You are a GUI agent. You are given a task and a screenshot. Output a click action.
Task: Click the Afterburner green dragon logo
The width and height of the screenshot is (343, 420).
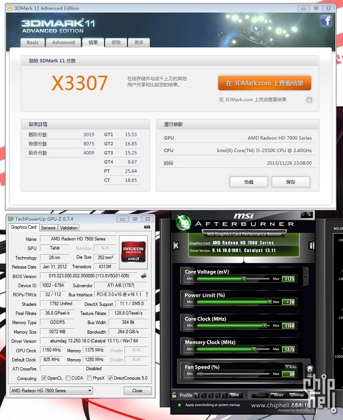pyautogui.click(x=183, y=223)
